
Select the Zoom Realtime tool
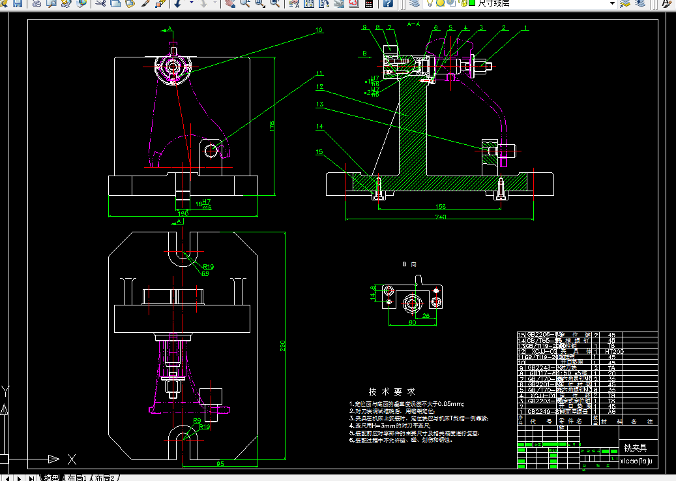point(245,3)
